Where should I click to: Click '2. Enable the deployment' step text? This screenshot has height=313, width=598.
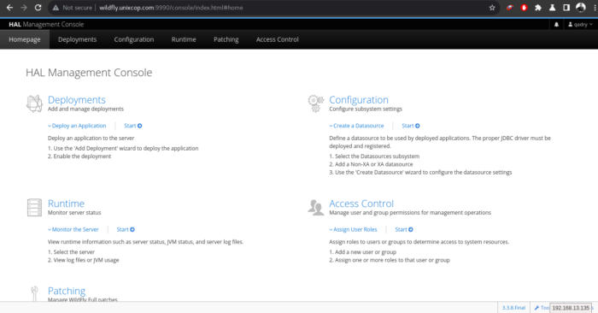(x=79, y=156)
